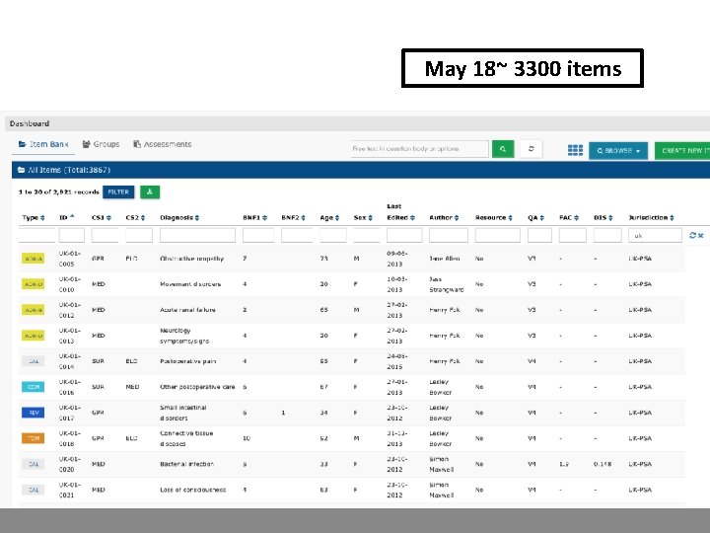The image size is (710, 533).
Task: Open the Assessments tab
Action: 162,144
